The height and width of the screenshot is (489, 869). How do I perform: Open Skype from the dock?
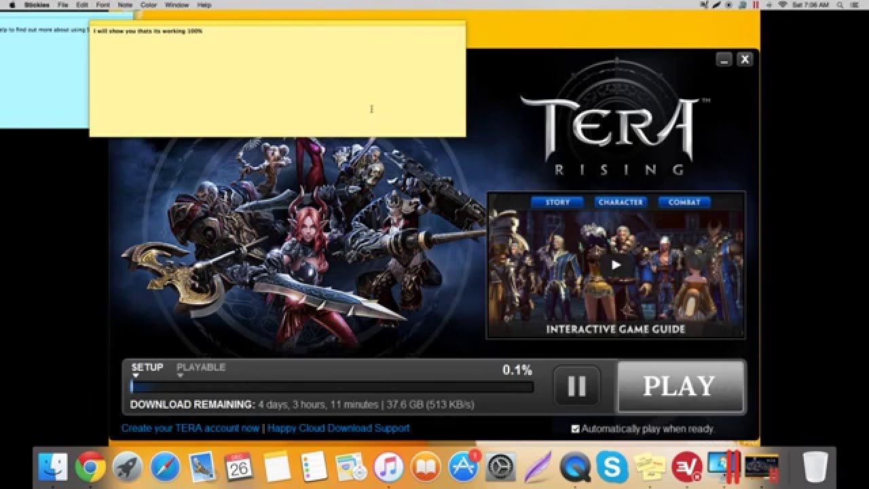point(612,467)
